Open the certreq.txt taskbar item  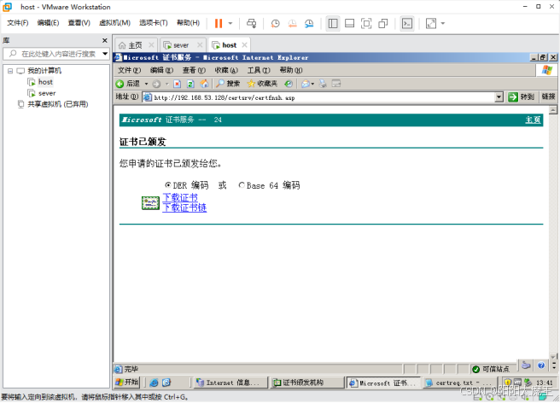pyautogui.click(x=459, y=383)
